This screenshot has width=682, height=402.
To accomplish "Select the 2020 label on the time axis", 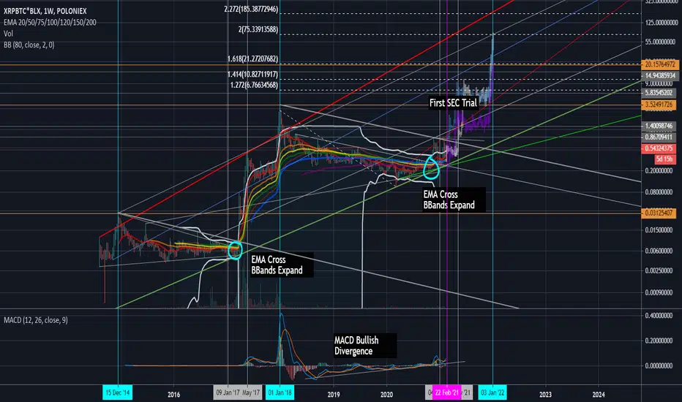I will coord(386,395).
